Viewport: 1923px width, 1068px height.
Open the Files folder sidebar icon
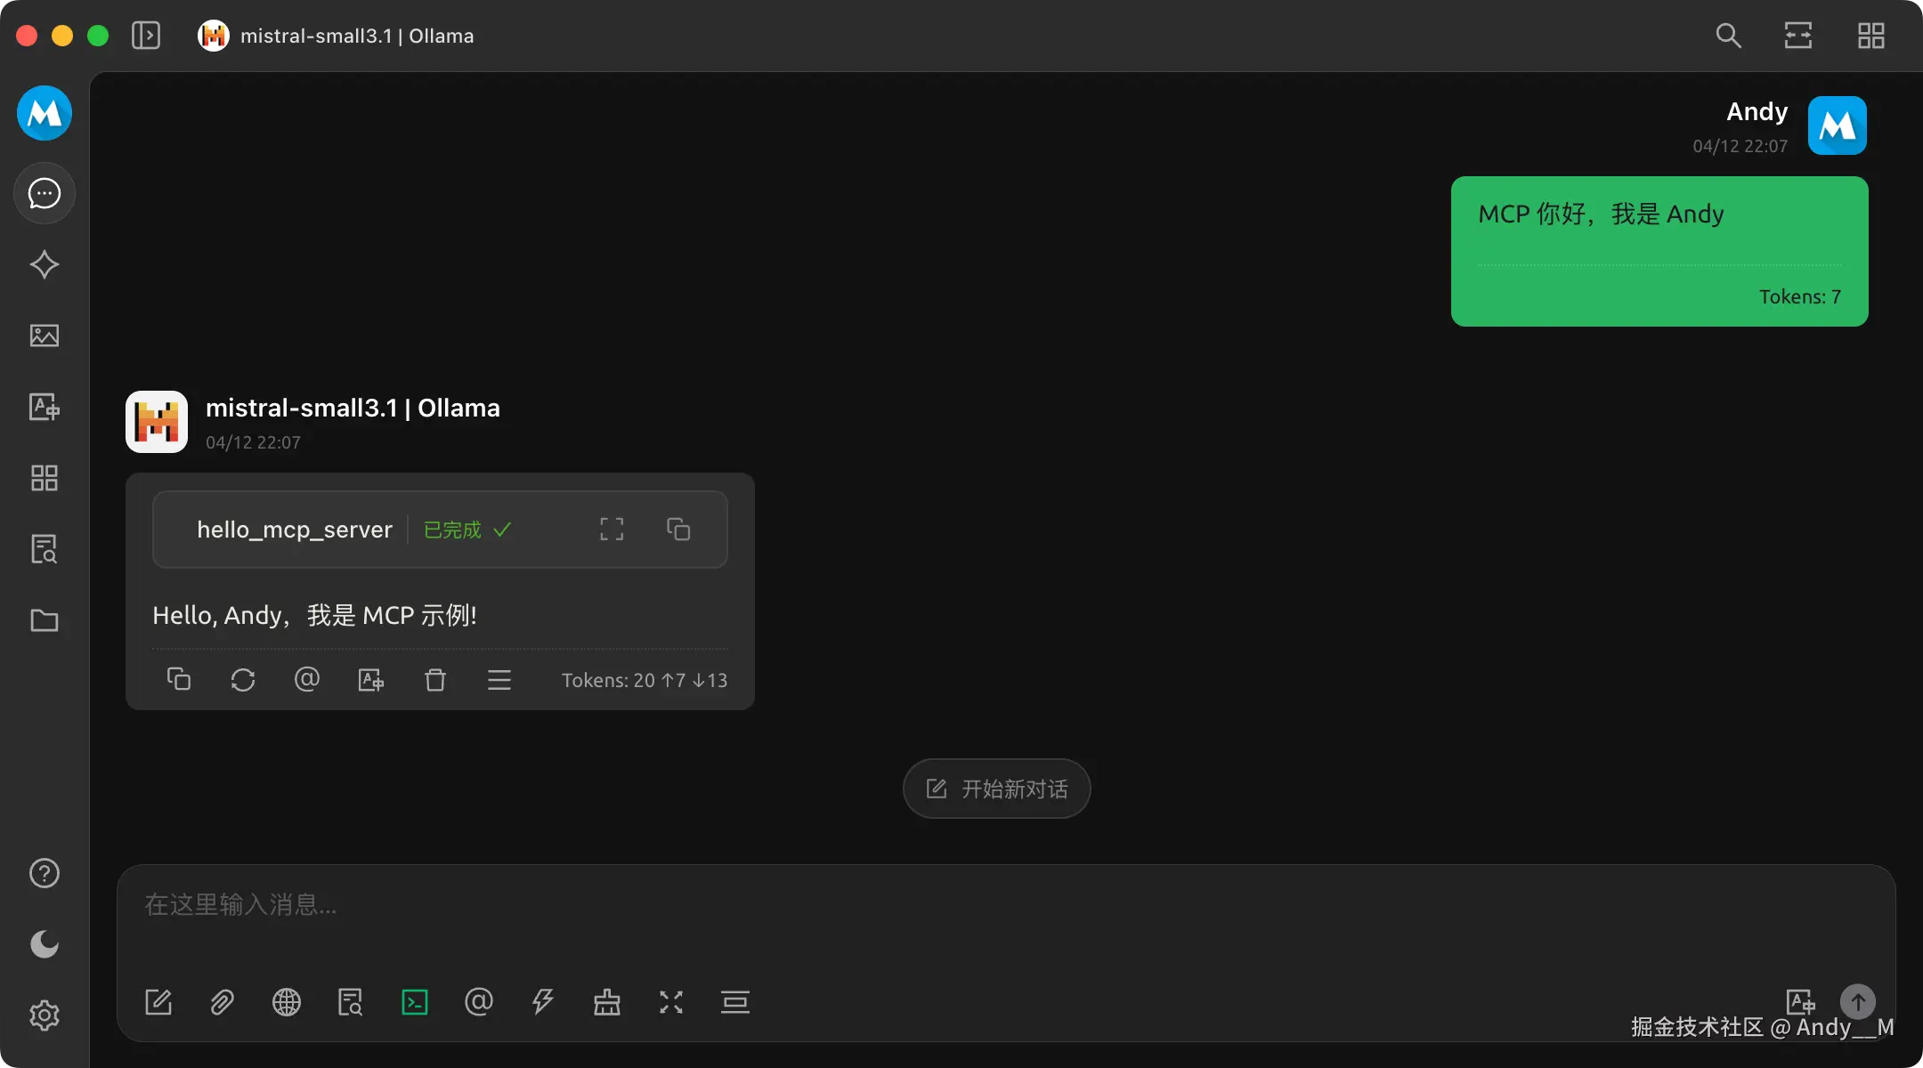pos(44,620)
